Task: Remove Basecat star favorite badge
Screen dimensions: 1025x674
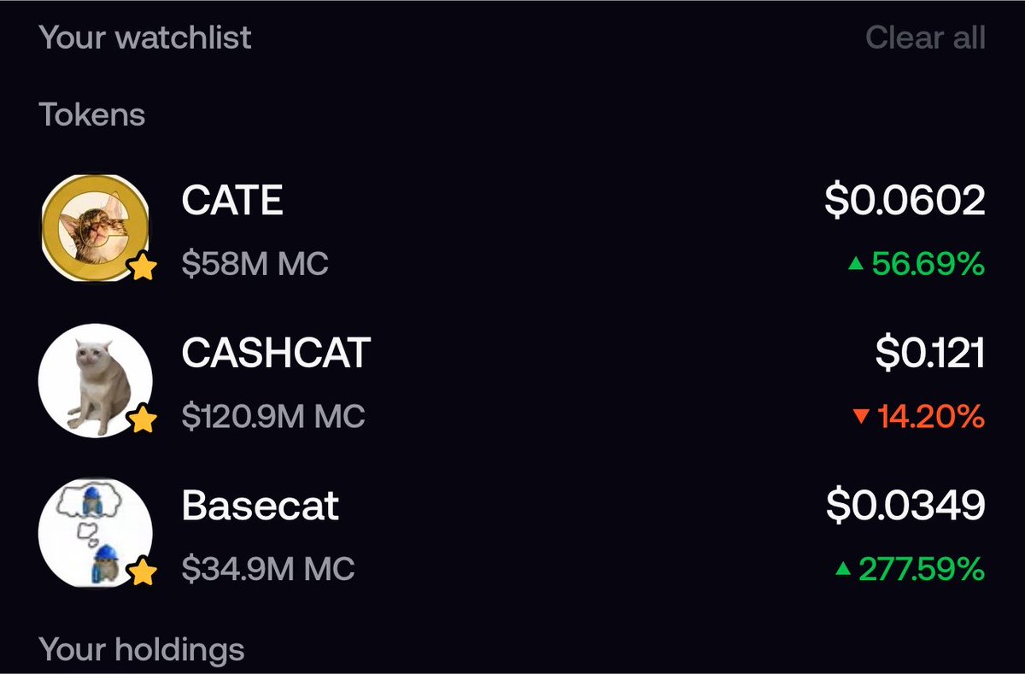Action: pos(143,572)
